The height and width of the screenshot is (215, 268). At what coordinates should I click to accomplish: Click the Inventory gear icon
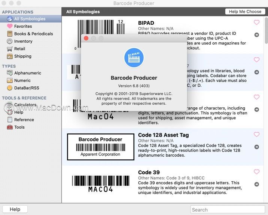[x=10, y=41]
